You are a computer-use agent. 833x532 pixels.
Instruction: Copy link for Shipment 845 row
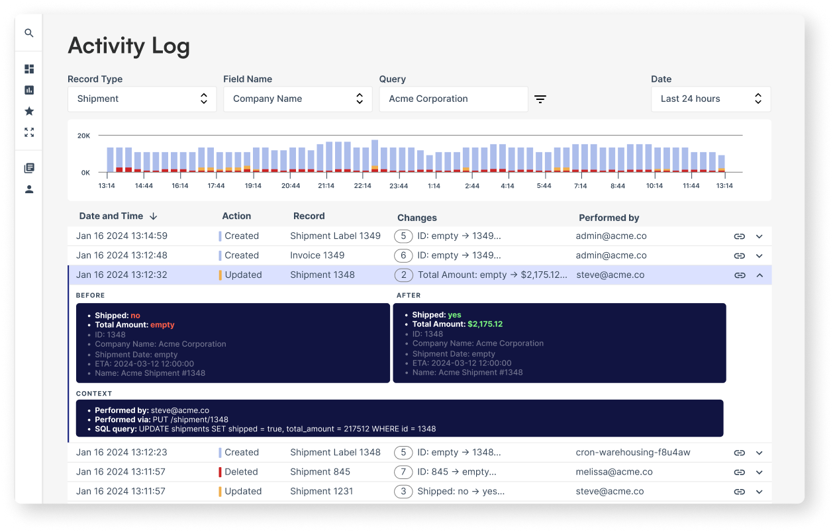tap(740, 472)
